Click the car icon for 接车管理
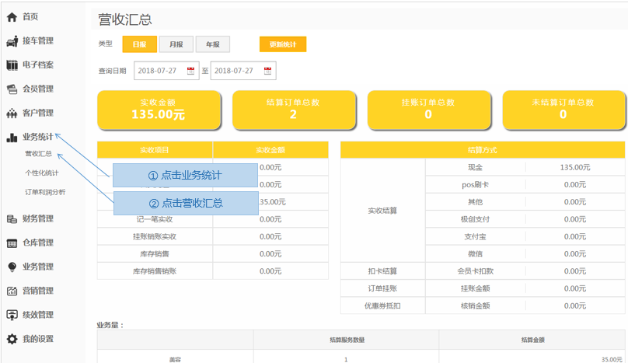Viewport: 628px width, 363px height. (x=12, y=40)
